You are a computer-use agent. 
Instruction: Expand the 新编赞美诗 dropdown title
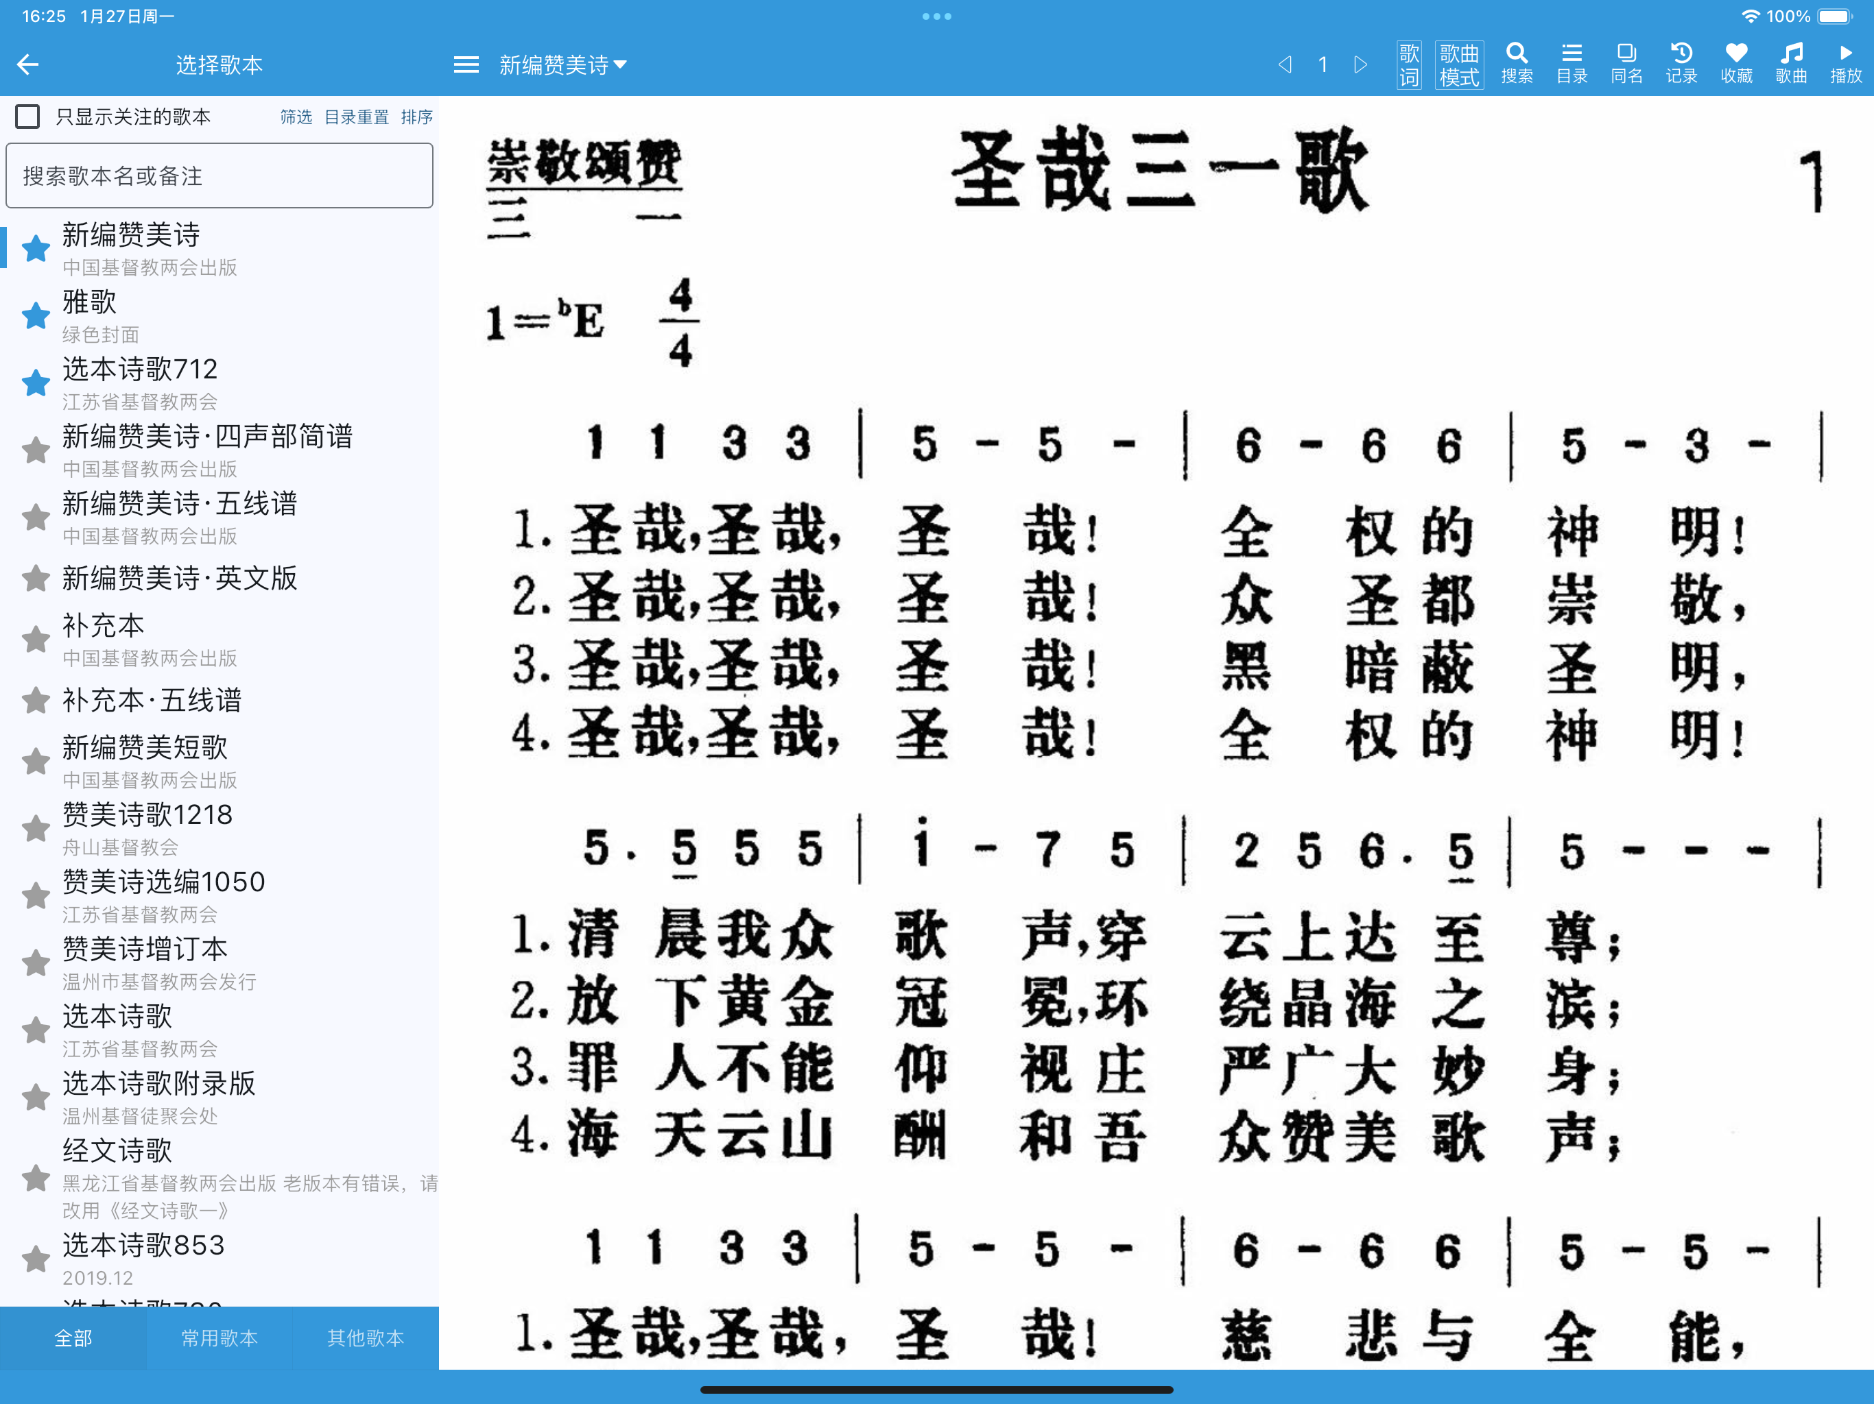[x=562, y=64]
